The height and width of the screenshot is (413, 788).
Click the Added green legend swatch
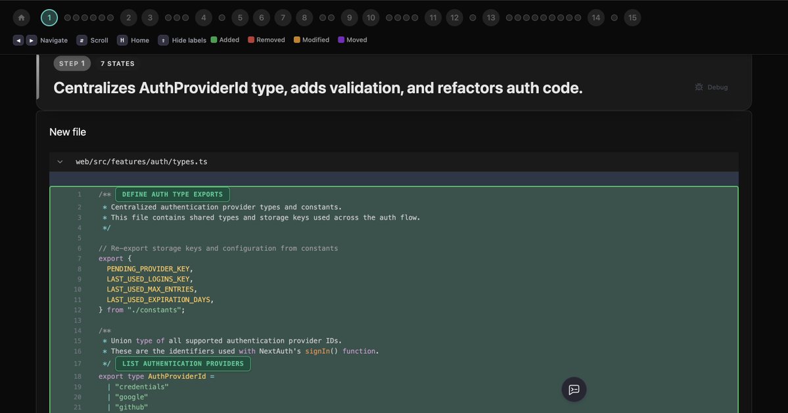[214, 40]
